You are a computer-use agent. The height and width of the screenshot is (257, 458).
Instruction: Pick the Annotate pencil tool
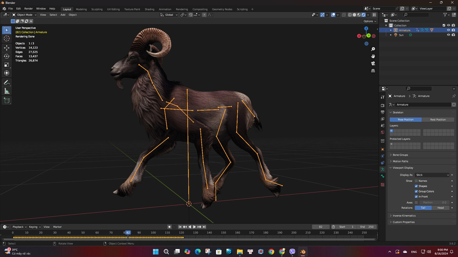pyautogui.click(x=7, y=83)
